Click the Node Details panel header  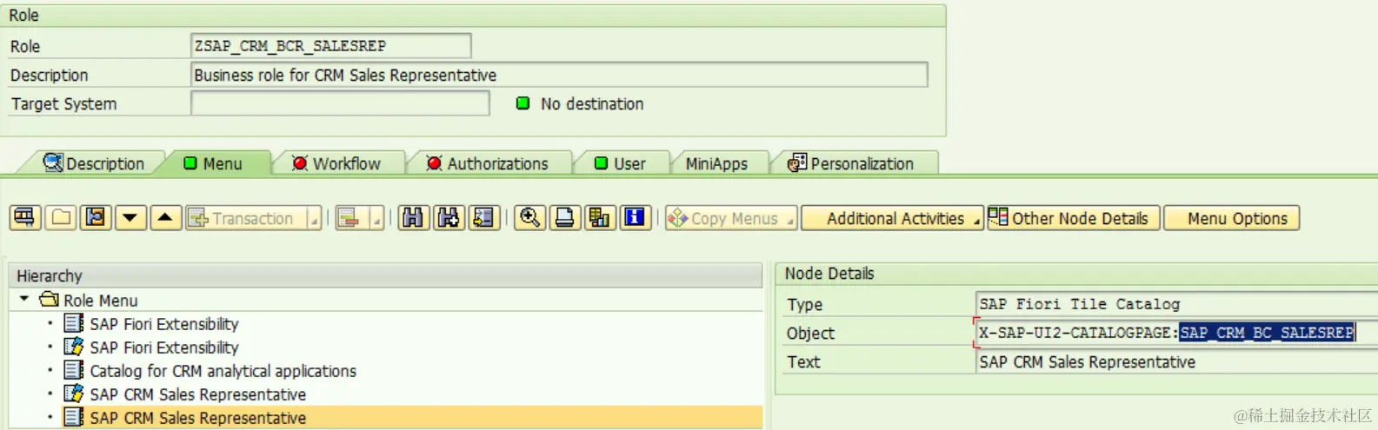point(1076,274)
